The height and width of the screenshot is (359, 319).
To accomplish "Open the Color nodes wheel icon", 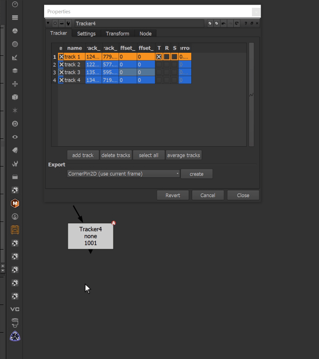I will coord(15,31).
